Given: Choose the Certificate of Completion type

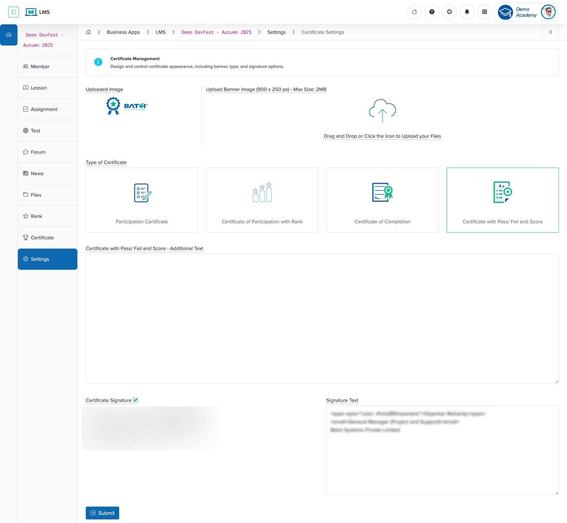Looking at the screenshot, I should pyautogui.click(x=382, y=200).
